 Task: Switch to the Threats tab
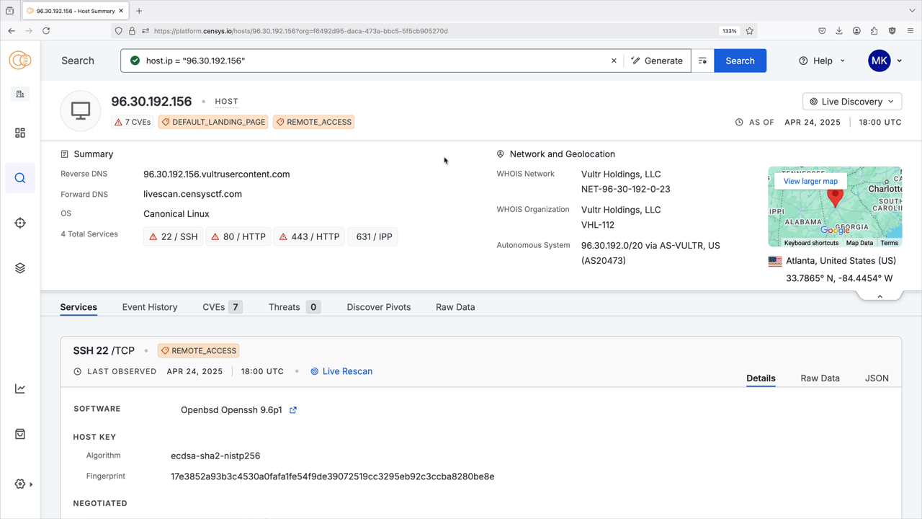tap(294, 307)
